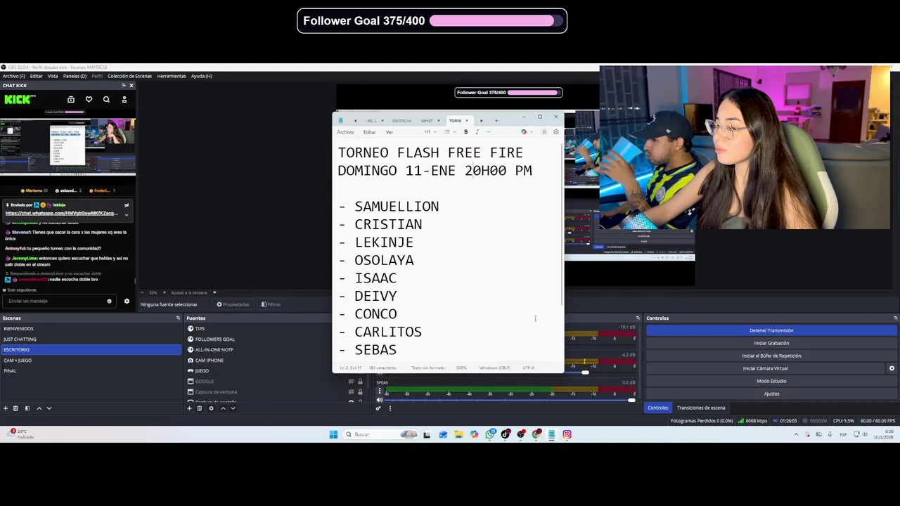Open the pinned WhatsApp chat link
This screenshot has height=506, width=900.
pyautogui.click(x=62, y=213)
